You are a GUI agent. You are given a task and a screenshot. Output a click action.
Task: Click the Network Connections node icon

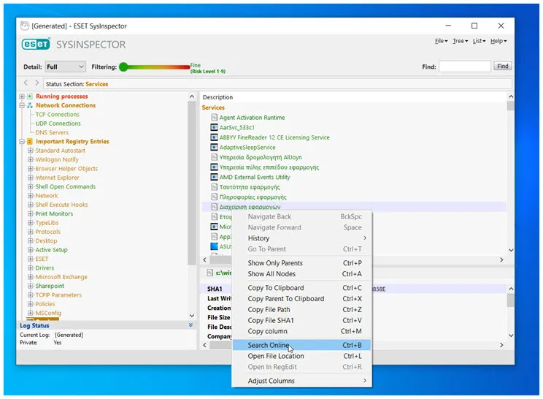(x=30, y=105)
